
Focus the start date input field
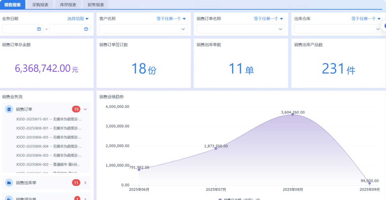[x=23, y=29]
